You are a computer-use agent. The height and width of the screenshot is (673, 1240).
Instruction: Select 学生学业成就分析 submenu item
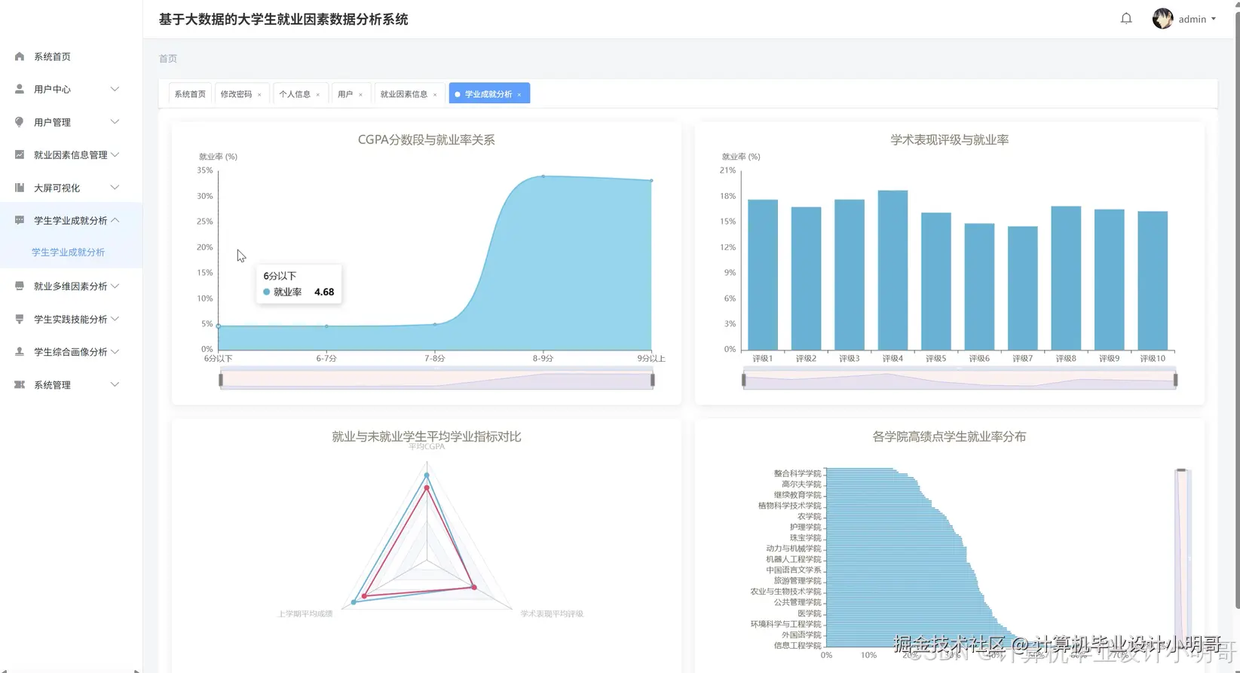68,252
